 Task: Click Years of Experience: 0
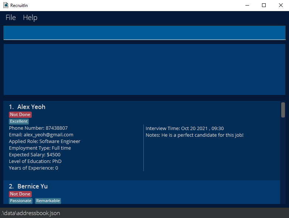(34, 168)
